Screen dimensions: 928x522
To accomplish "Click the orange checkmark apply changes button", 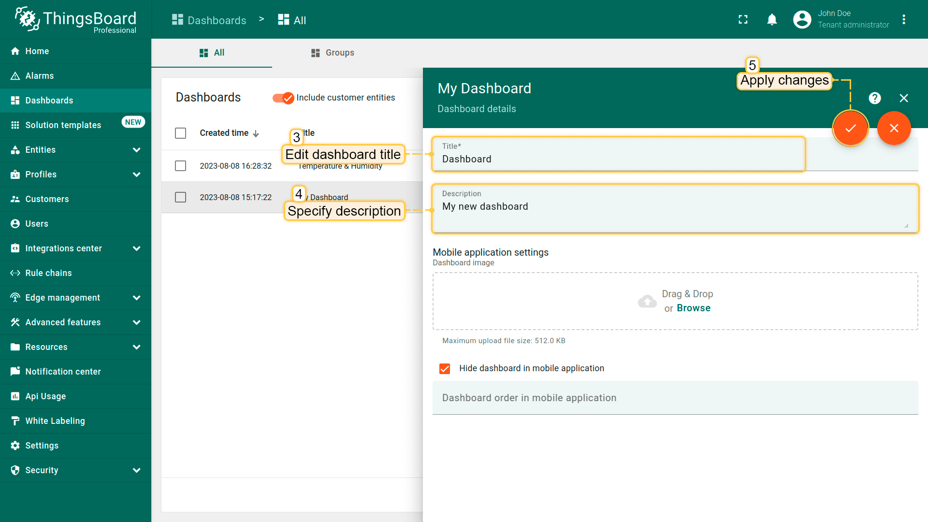I will click(850, 128).
